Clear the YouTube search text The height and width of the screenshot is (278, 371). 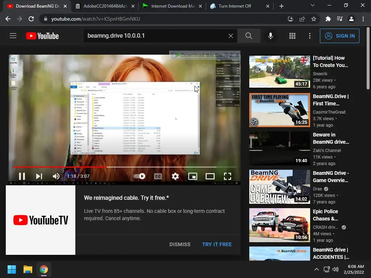point(231,36)
